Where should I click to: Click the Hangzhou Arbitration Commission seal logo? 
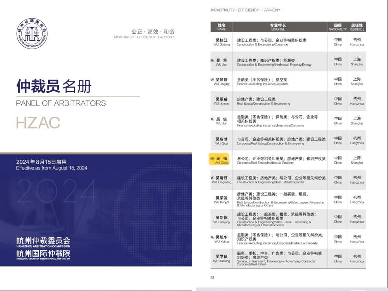[32, 33]
